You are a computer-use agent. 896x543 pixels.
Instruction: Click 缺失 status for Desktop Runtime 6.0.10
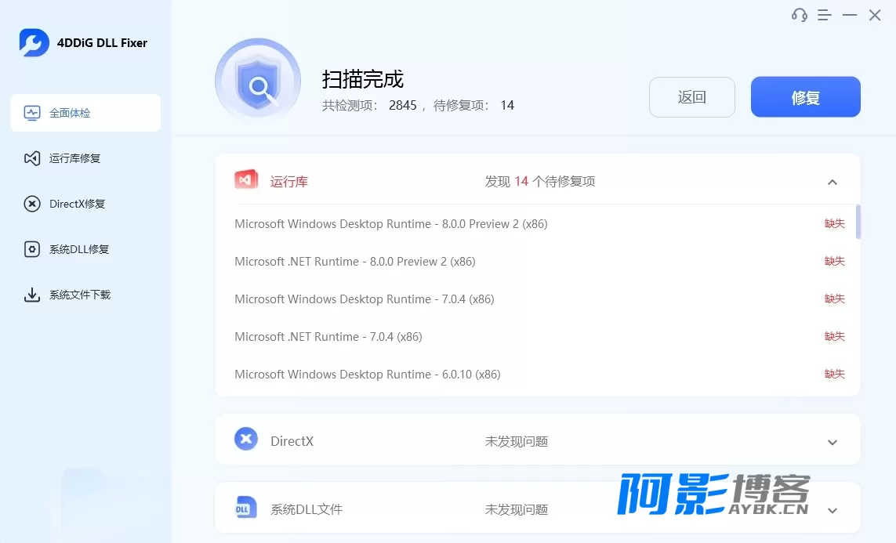834,374
